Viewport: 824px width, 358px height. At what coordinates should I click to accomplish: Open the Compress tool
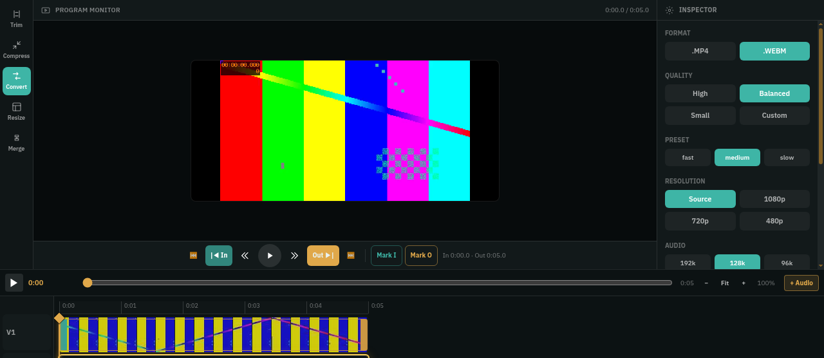(16, 50)
